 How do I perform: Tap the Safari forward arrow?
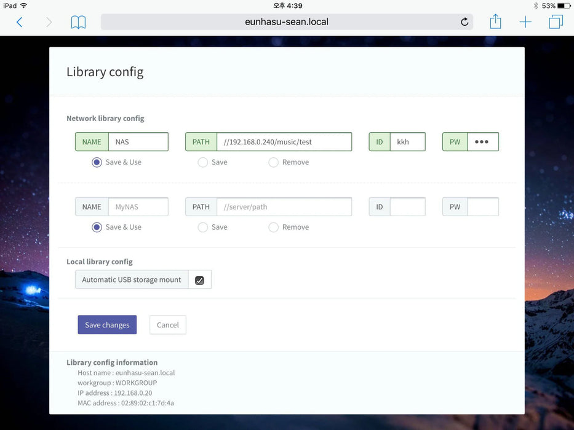click(x=49, y=22)
